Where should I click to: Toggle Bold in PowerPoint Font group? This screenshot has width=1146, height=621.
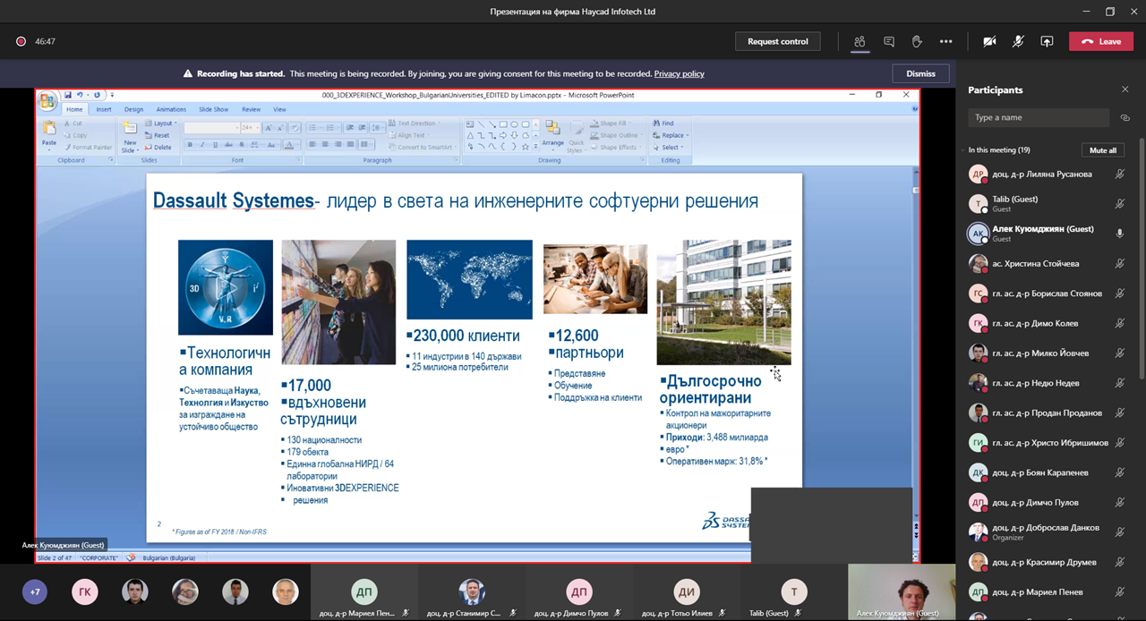pos(190,144)
